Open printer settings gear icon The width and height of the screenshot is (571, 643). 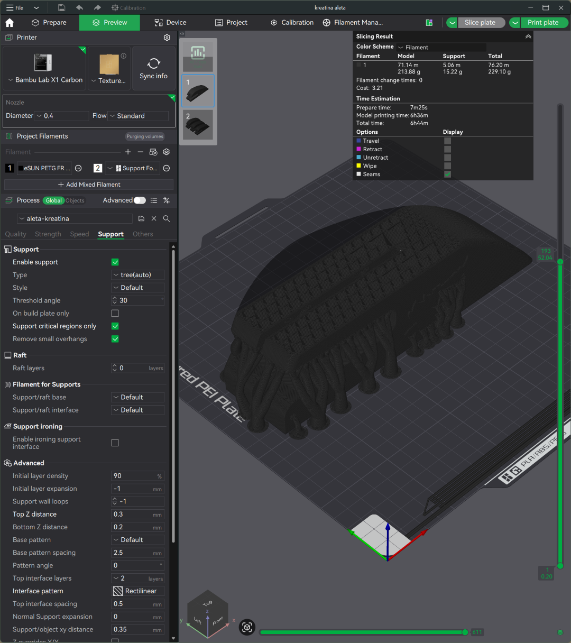coord(167,38)
